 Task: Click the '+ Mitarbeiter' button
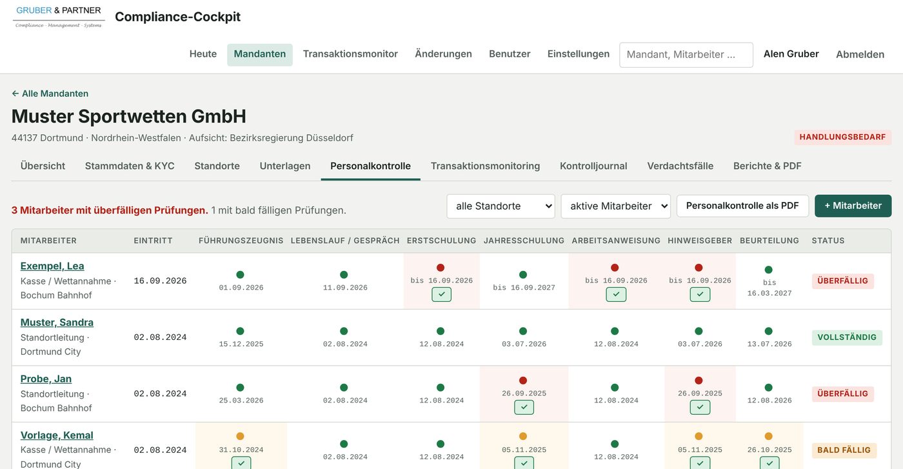pyautogui.click(x=853, y=206)
